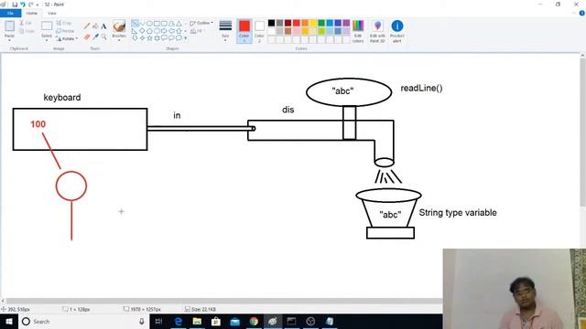Image resolution: width=586 pixels, height=329 pixels.
Task: Switch to the View ribbon tab
Action: [x=52, y=13]
